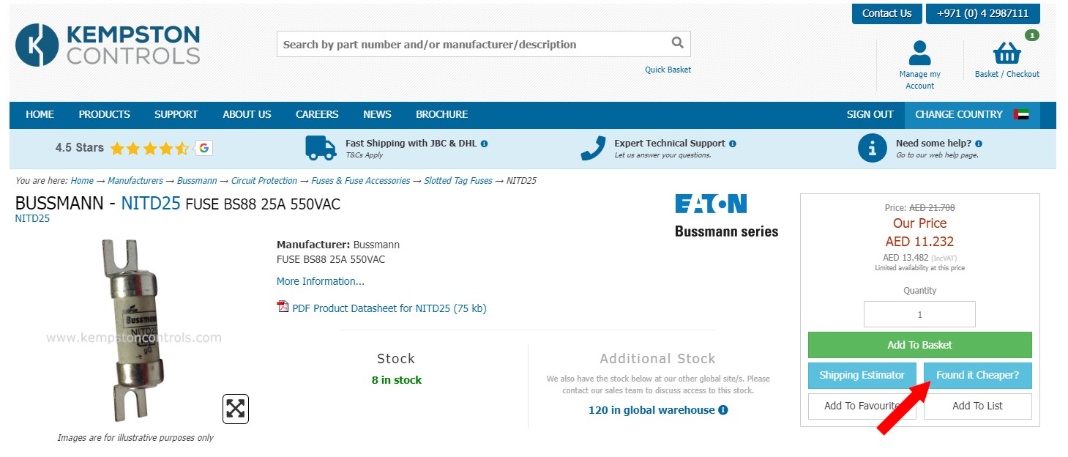The image size is (1068, 457).
Task: Click the blue NITD25 link under the title
Action: pos(32,218)
